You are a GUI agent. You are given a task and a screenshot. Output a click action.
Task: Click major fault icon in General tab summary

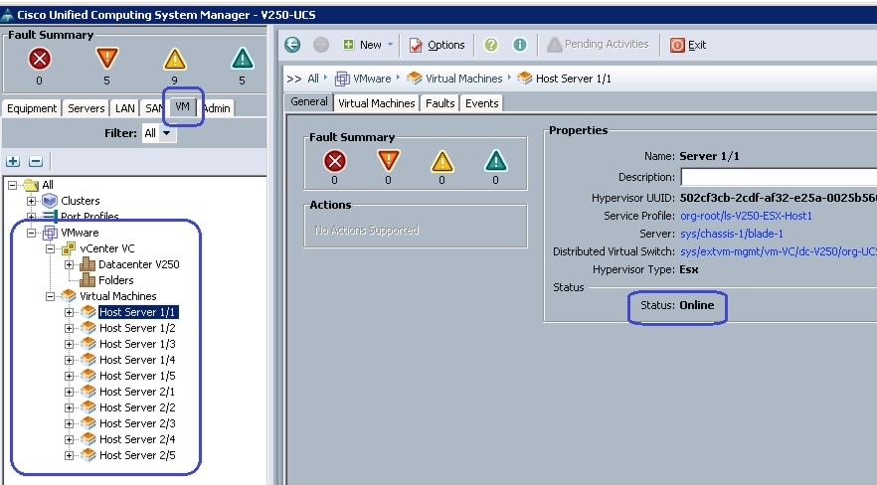pyautogui.click(x=388, y=161)
